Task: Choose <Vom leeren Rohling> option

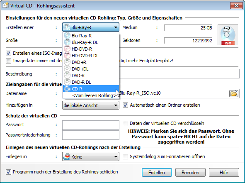Action: click(x=91, y=95)
